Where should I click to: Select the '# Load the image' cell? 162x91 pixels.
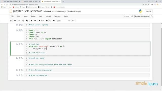[87, 61]
